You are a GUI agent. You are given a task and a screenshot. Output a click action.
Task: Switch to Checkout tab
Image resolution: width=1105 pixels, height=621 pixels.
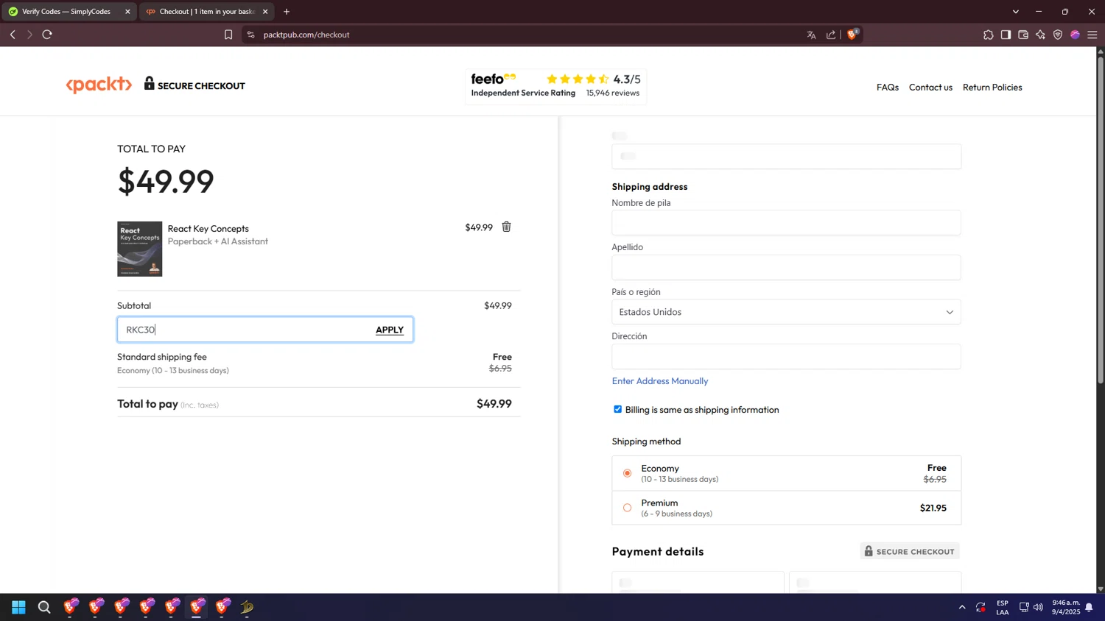[x=206, y=12]
